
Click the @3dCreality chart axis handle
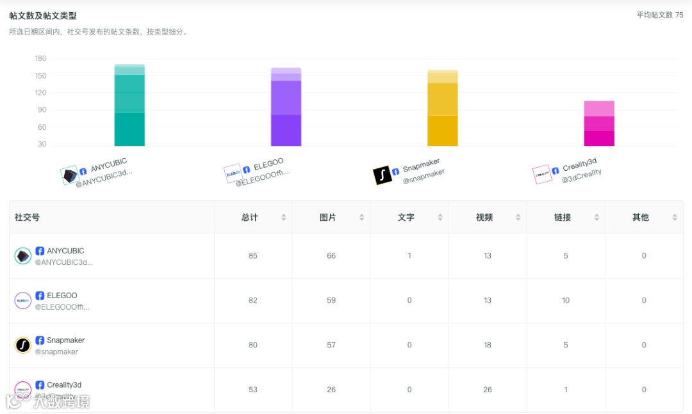(x=582, y=176)
